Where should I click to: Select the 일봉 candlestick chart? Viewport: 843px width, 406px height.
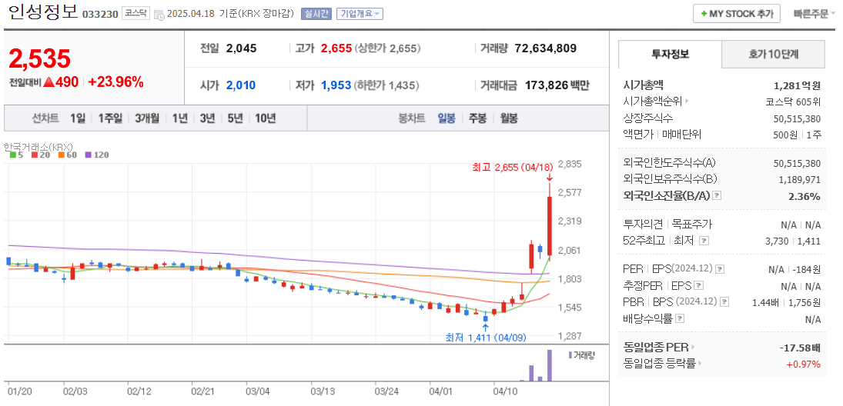(447, 118)
